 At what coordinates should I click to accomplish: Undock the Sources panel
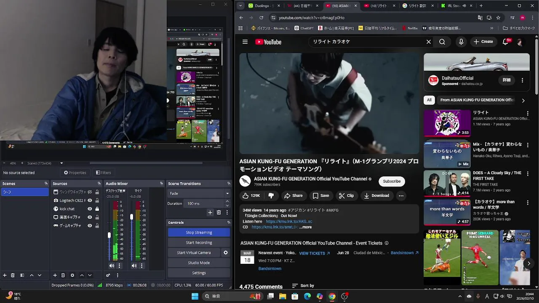tap(99, 183)
